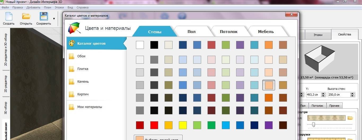
Task: Click the Открыть folder icon
Action: (26, 17)
